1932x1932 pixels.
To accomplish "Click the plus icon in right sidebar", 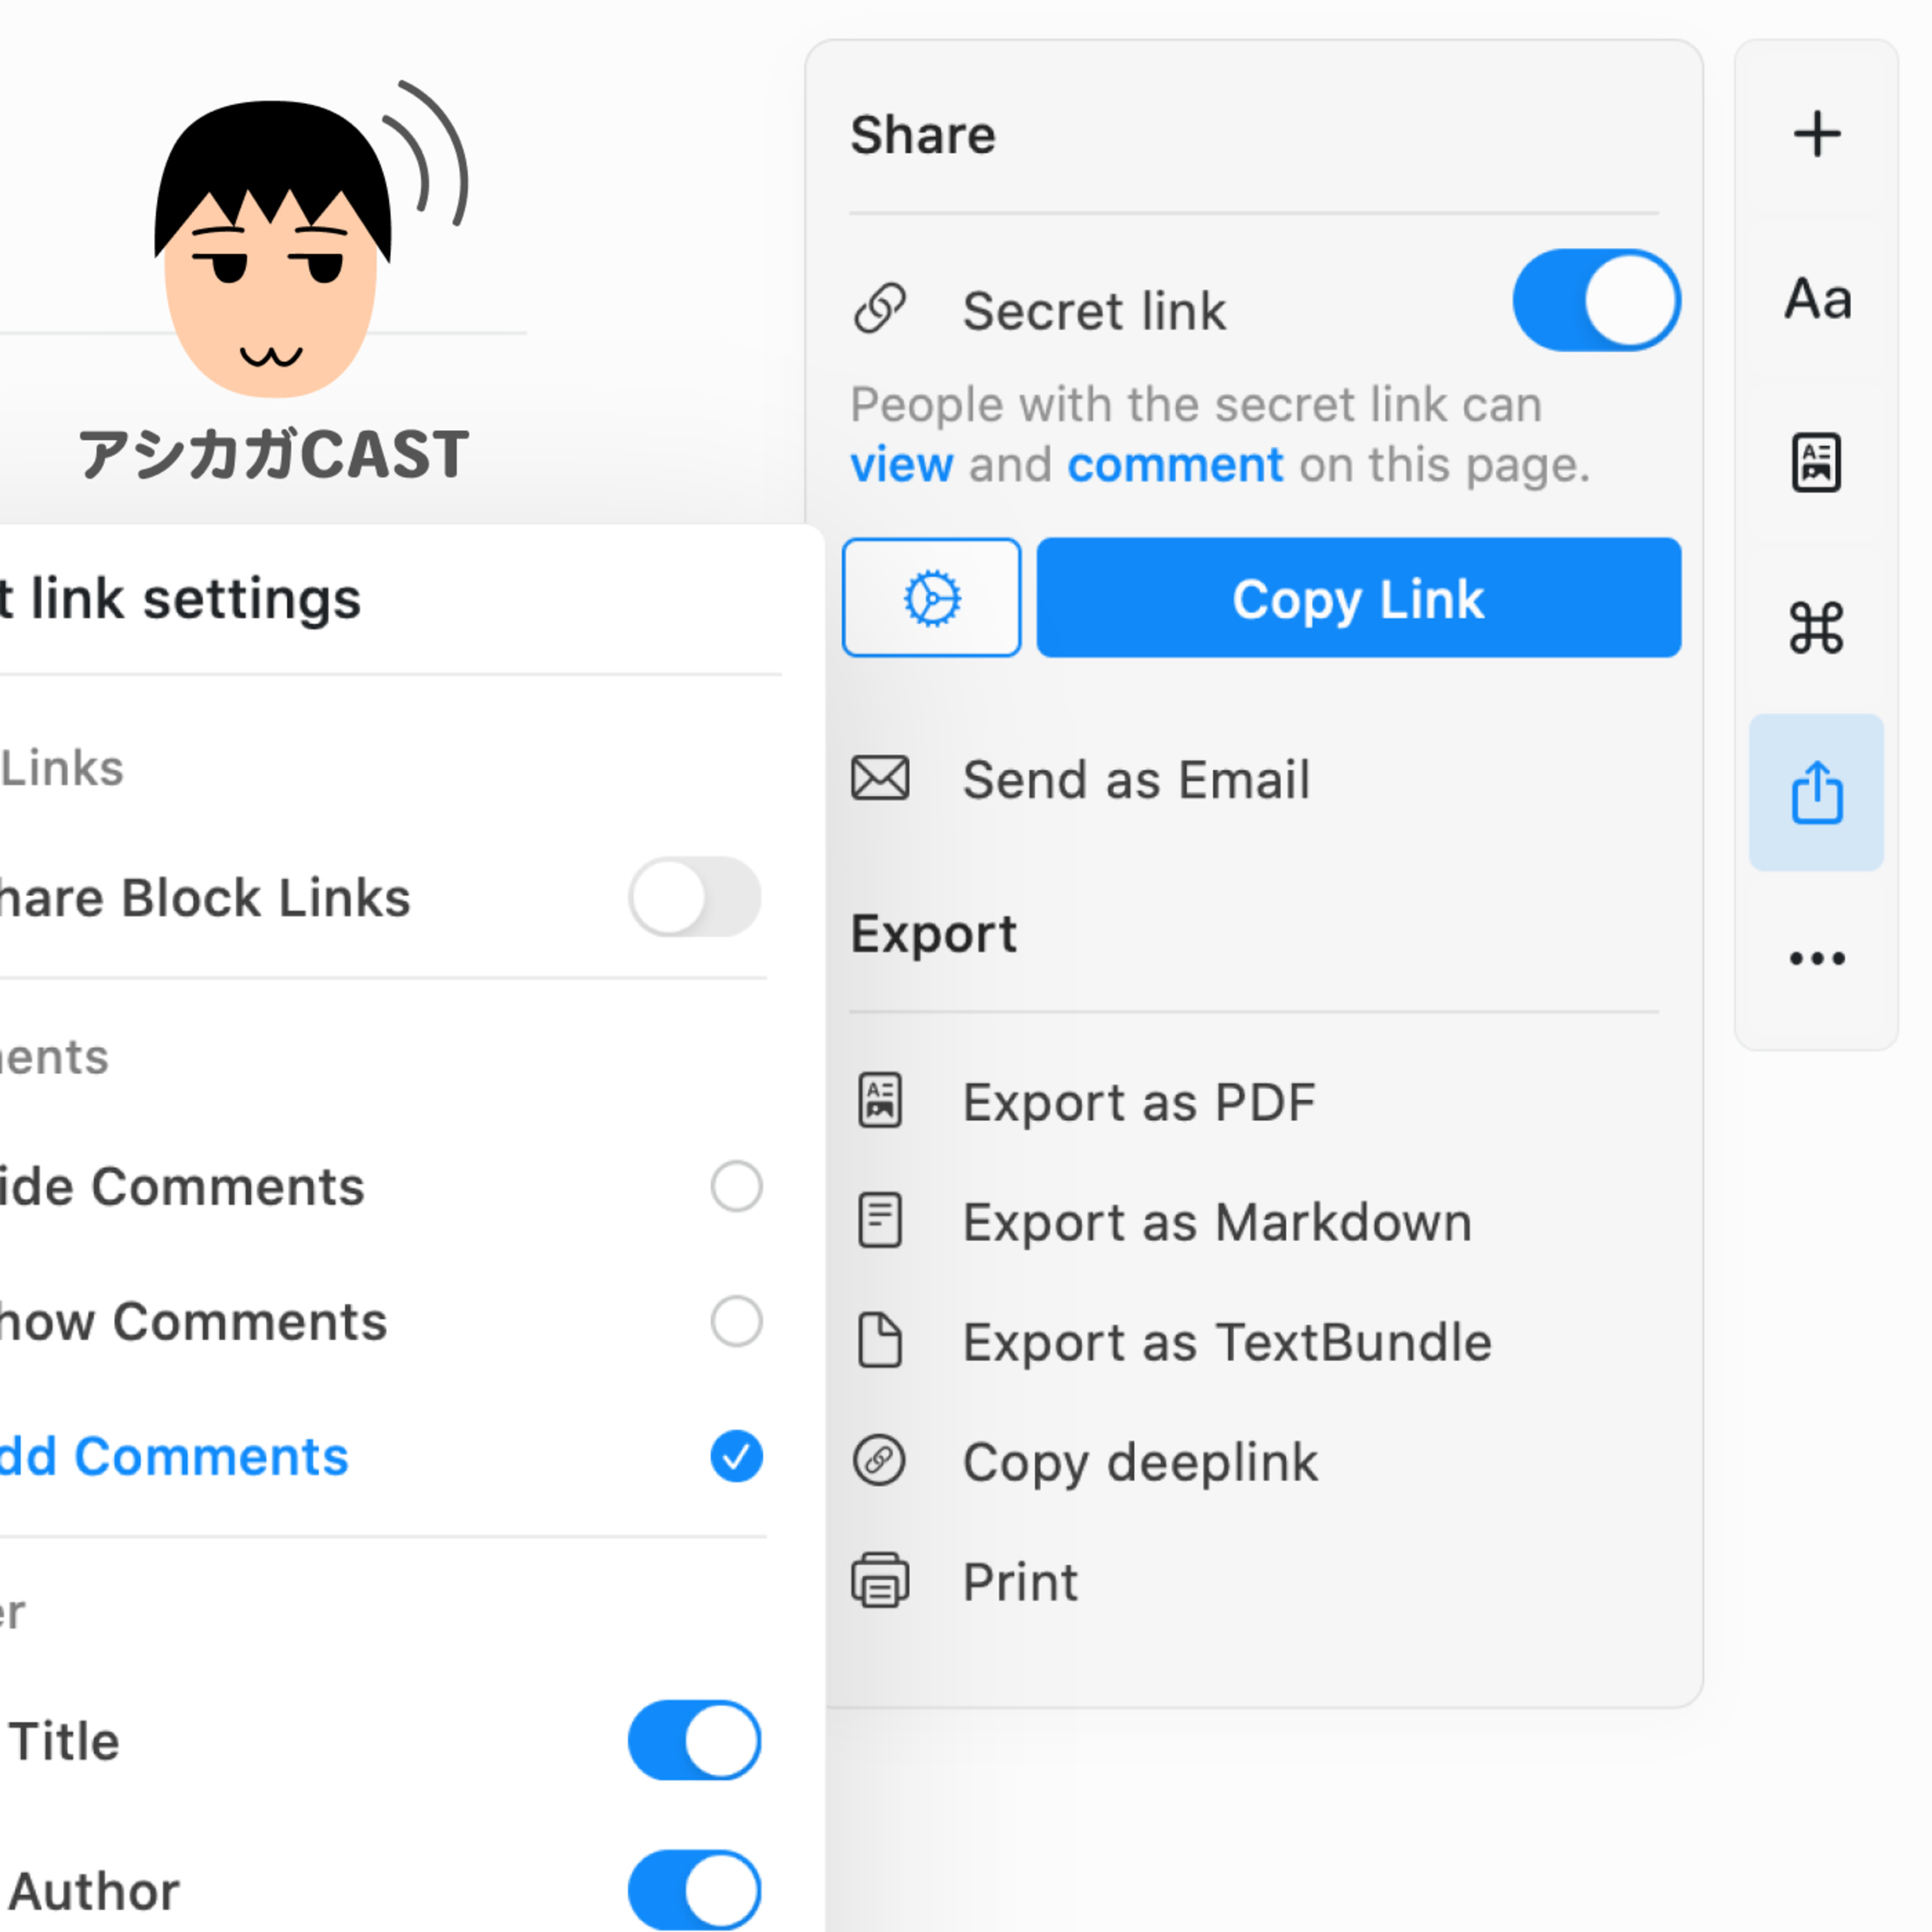I will point(1816,135).
